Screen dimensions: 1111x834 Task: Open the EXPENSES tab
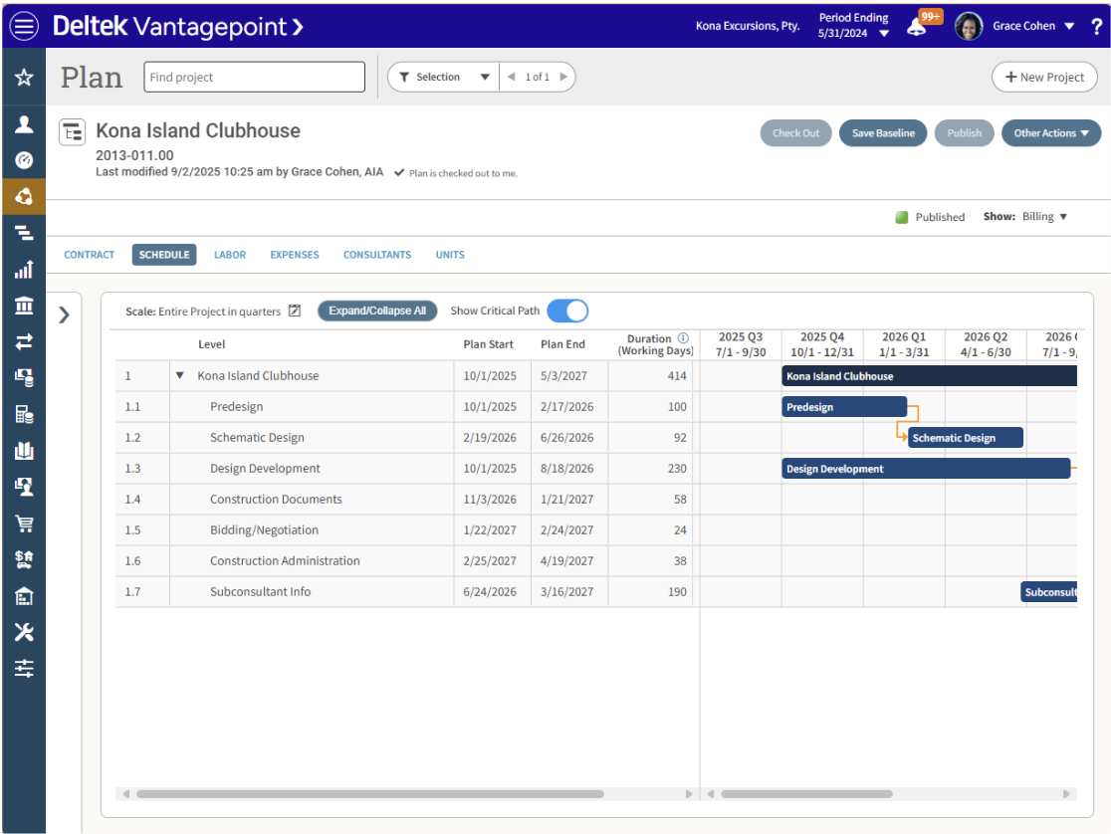tap(294, 255)
